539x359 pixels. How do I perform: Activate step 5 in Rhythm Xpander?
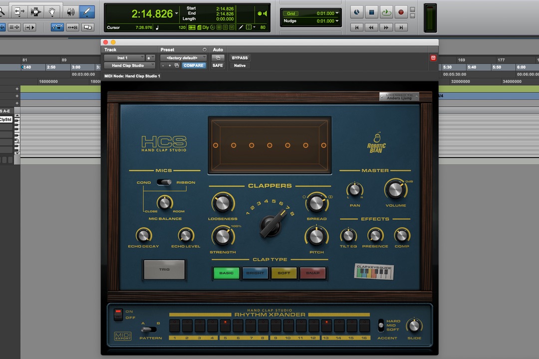[226, 326]
